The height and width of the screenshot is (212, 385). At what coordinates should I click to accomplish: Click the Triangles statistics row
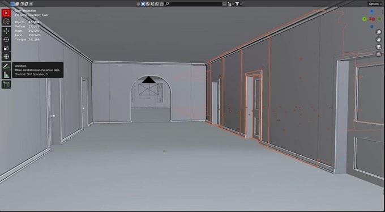pyautogui.click(x=27, y=40)
